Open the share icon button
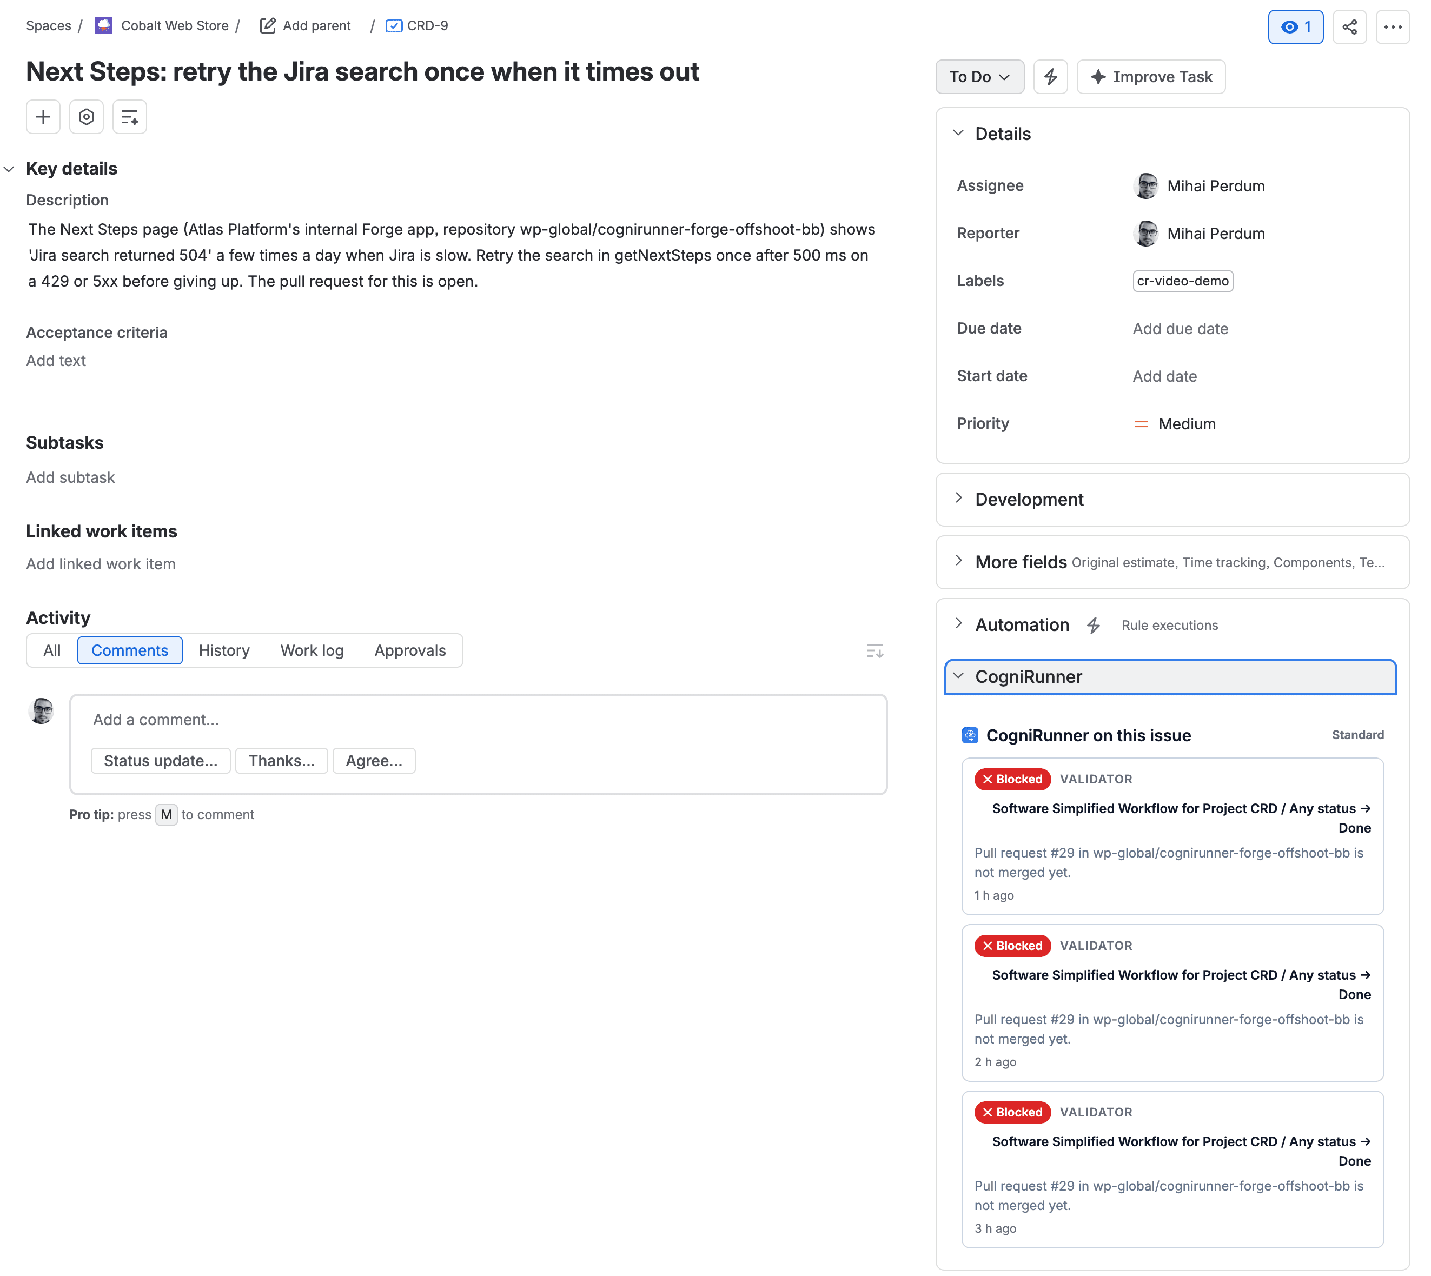This screenshot has width=1431, height=1276. click(x=1349, y=28)
